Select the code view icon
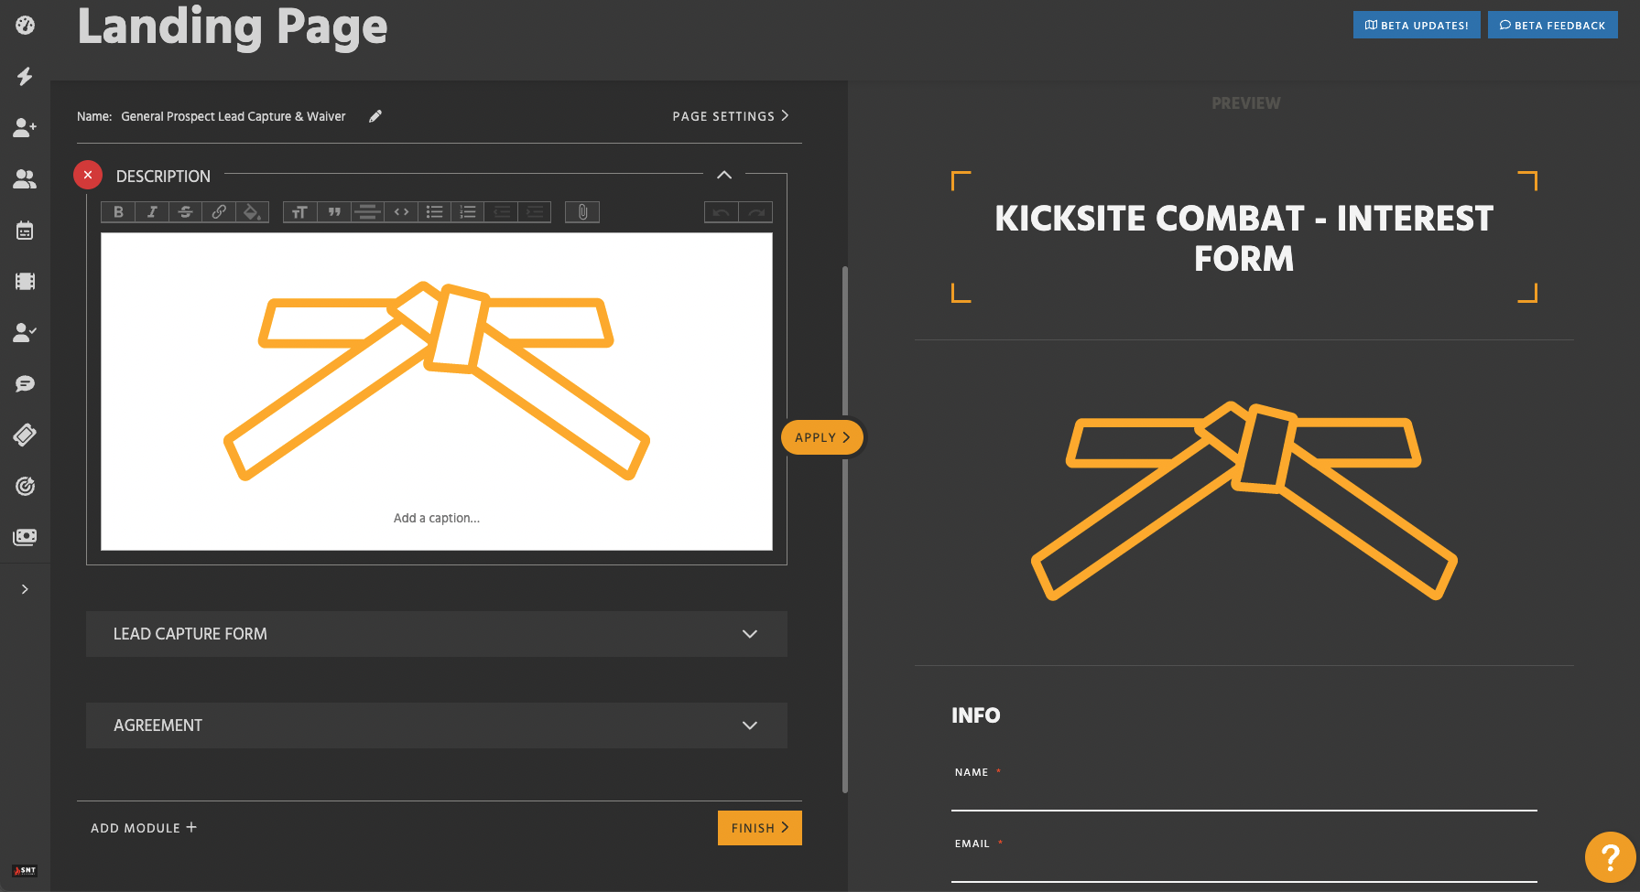This screenshot has width=1640, height=892. point(401,211)
